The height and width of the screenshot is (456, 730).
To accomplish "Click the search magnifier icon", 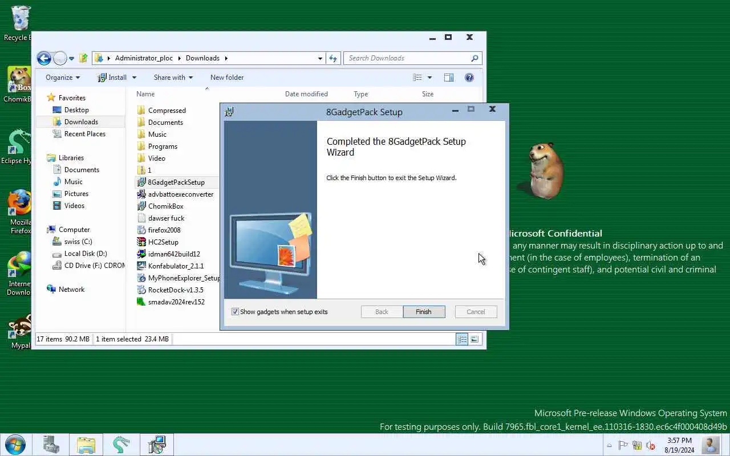I will [x=474, y=58].
